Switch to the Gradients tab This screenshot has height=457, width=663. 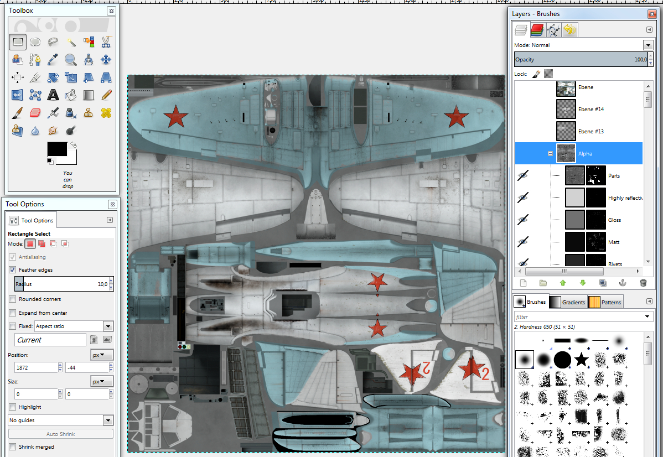[x=567, y=302]
